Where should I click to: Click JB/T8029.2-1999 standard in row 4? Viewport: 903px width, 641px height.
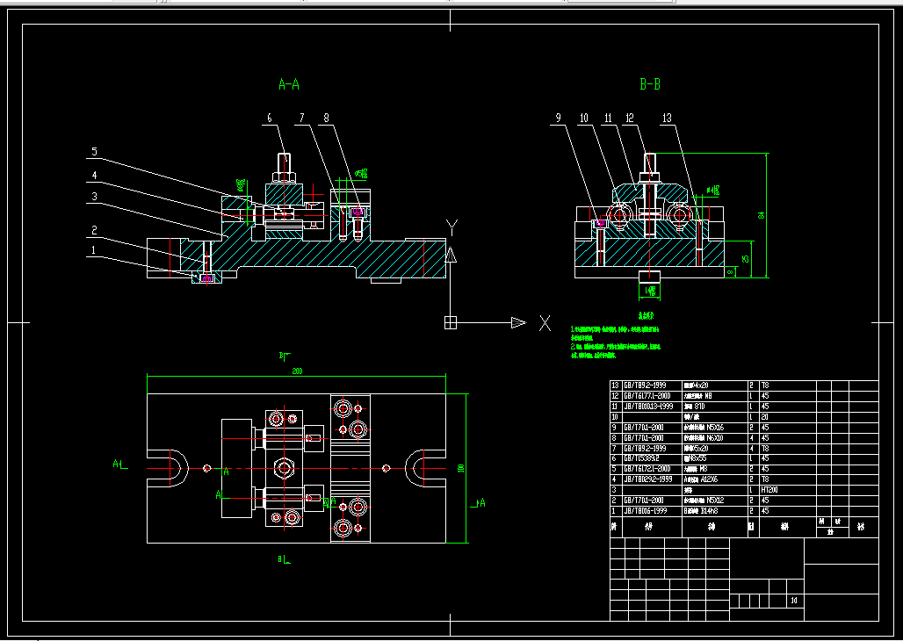(648, 479)
